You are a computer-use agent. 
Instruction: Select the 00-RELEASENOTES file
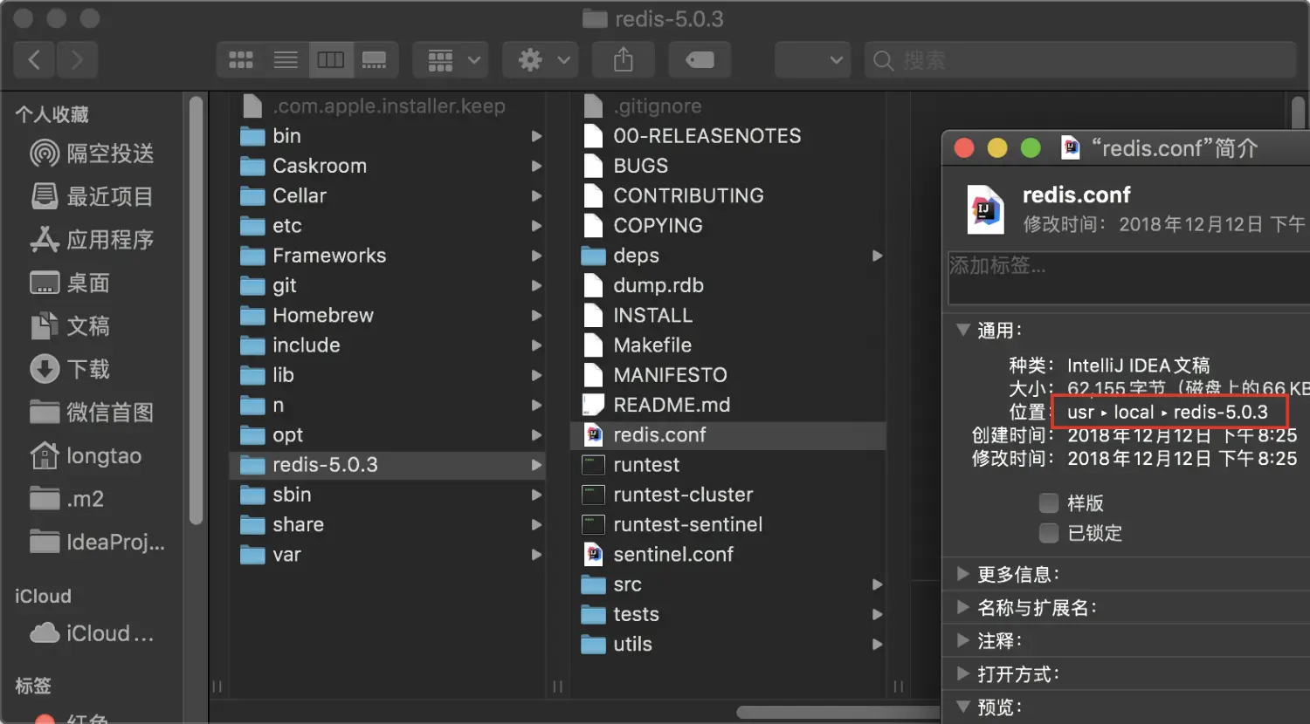[728, 136]
